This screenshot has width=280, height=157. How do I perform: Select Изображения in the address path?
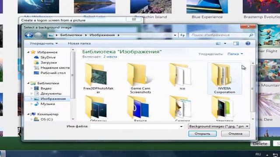pyautogui.click(x=102, y=35)
